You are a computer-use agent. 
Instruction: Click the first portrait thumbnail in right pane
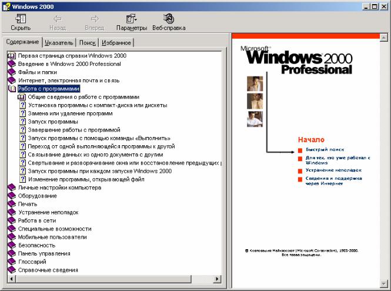[x=255, y=83]
